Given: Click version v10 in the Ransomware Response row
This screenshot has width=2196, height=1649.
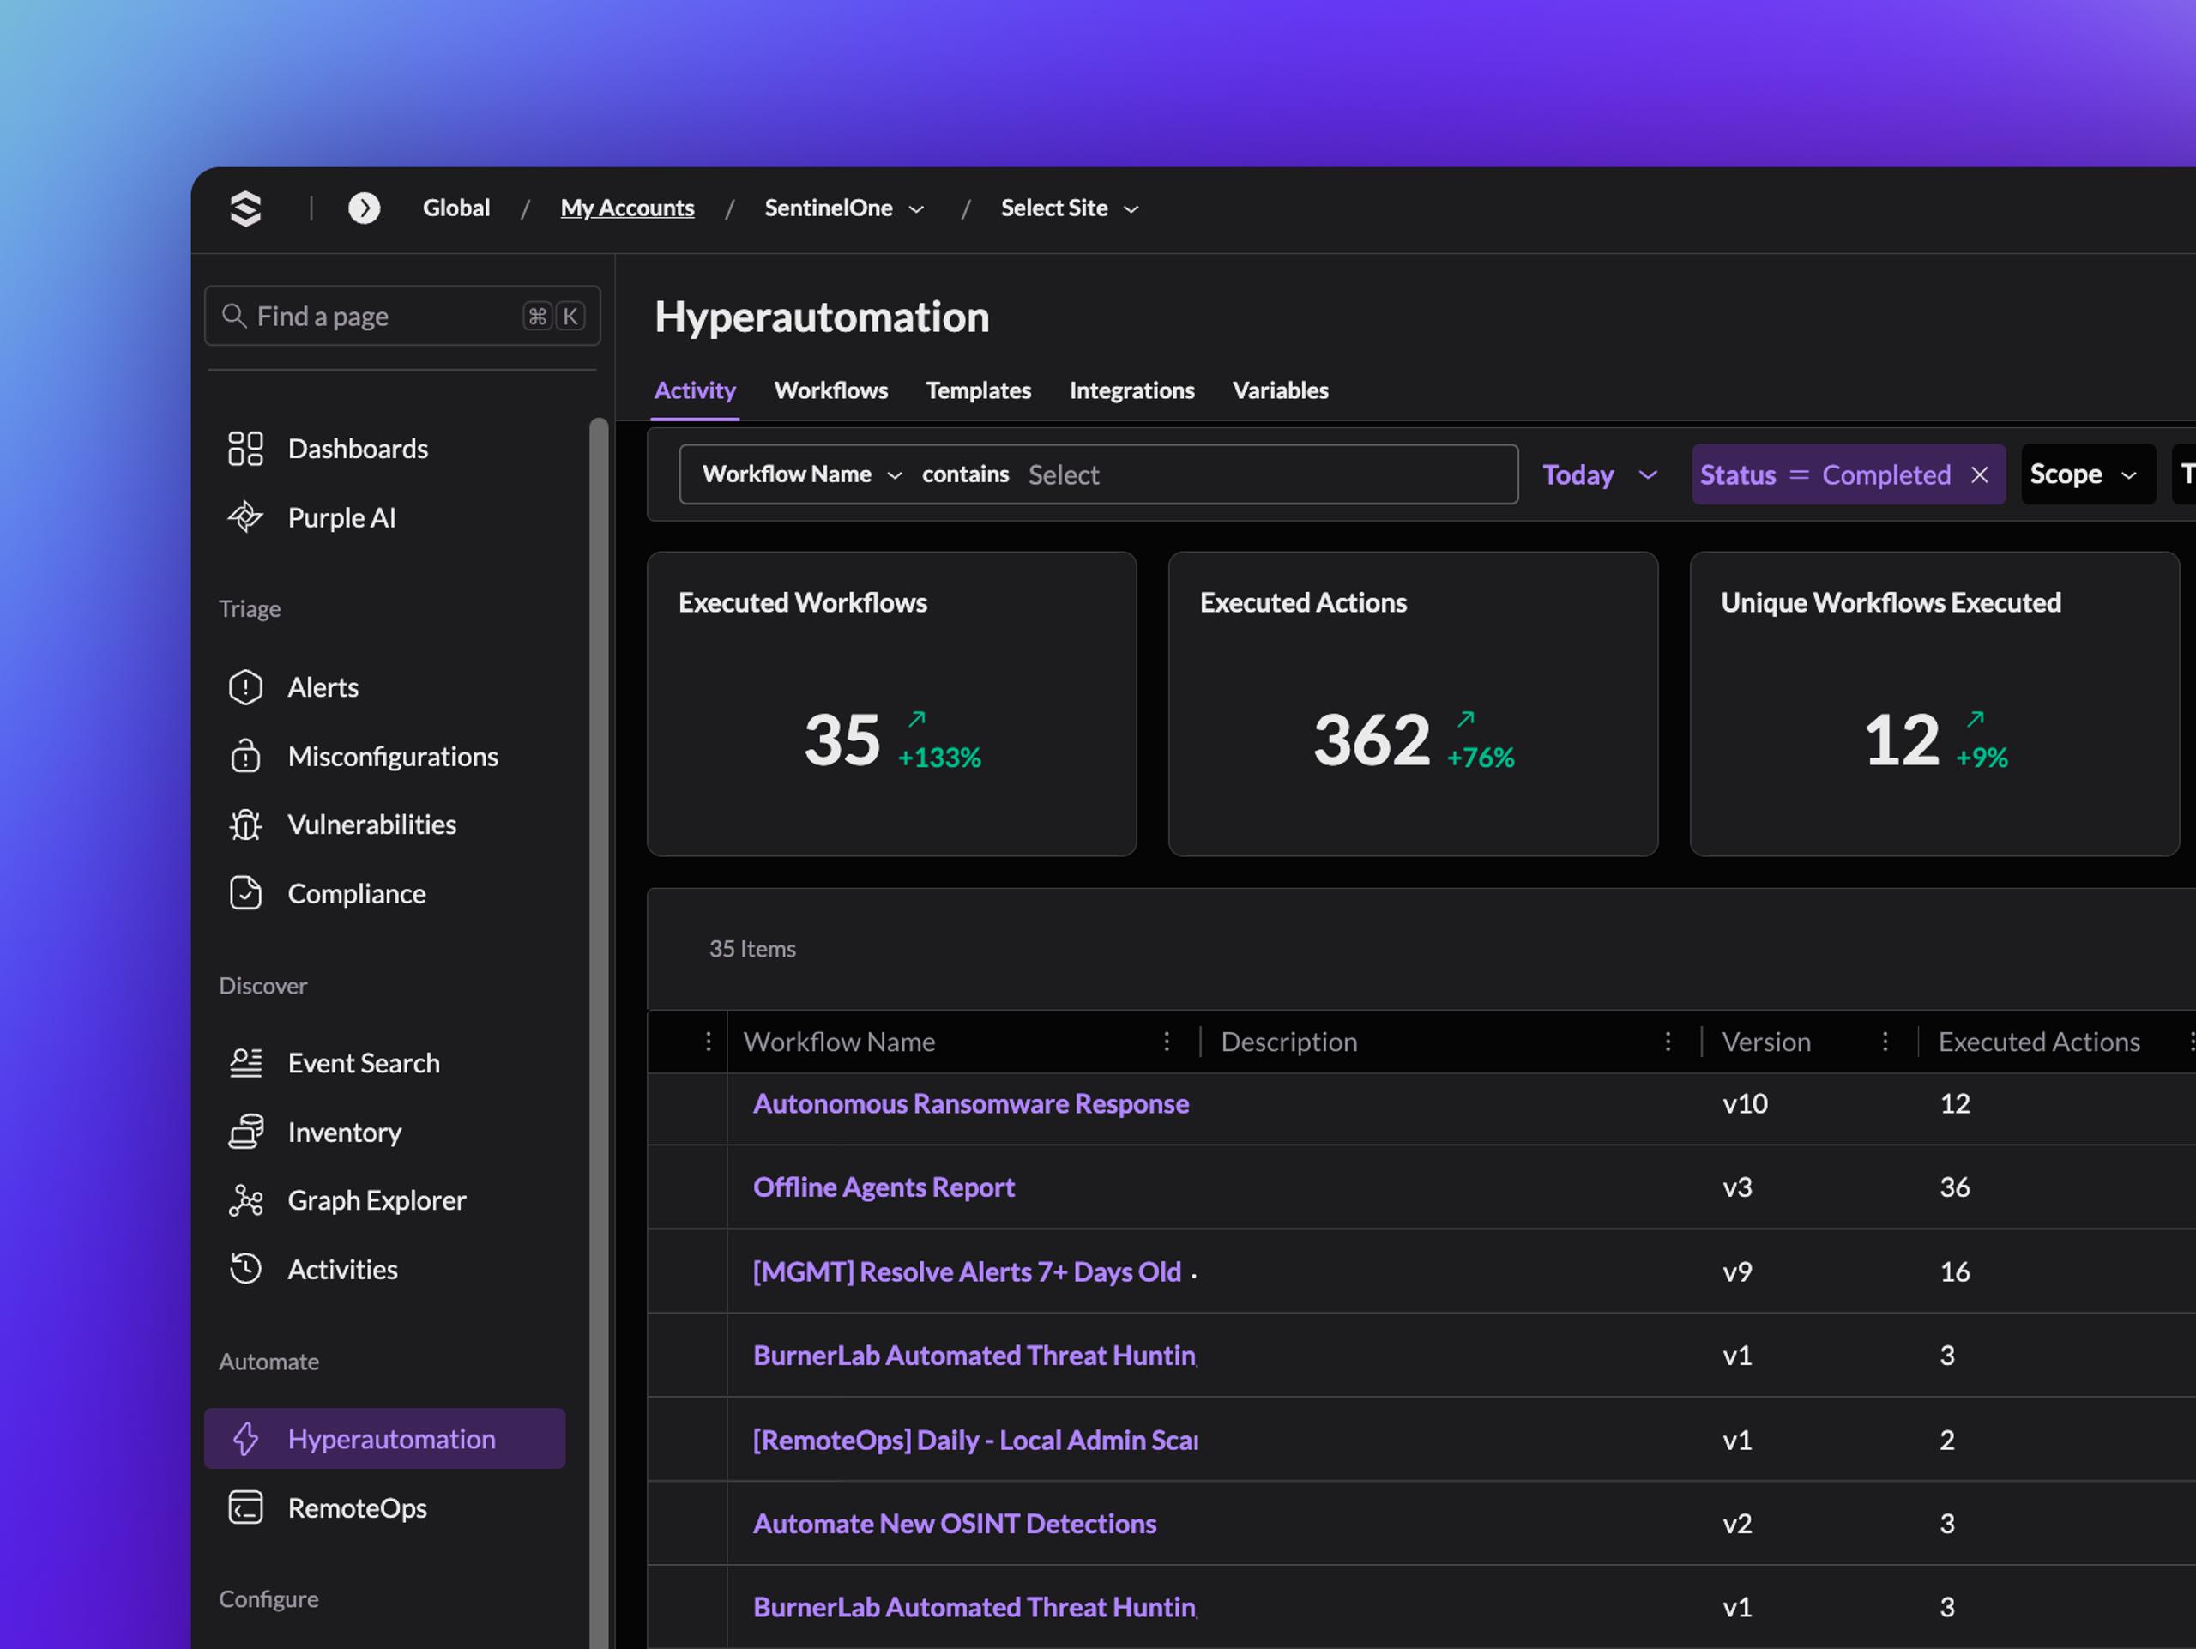Looking at the screenshot, I should pyautogui.click(x=1746, y=1104).
